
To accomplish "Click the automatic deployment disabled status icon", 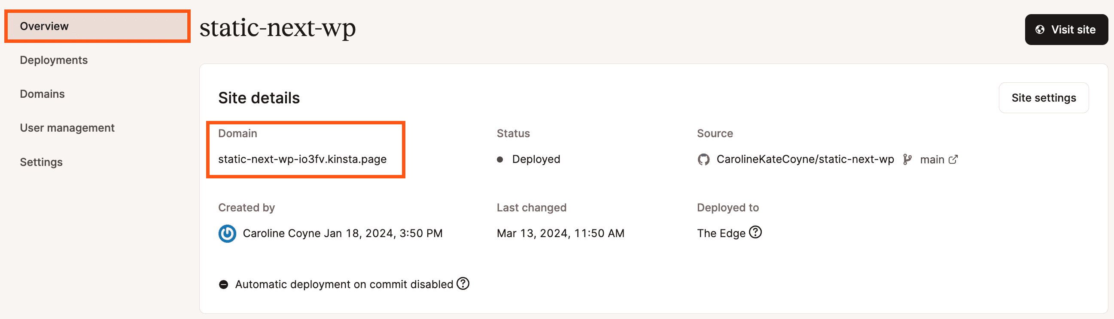I will point(223,284).
